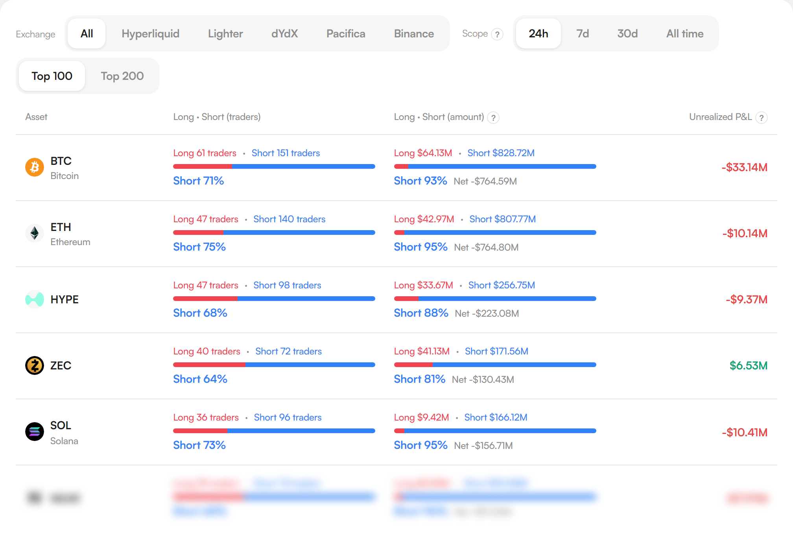Open the SOL asset name link
793x550 pixels.
tap(61, 425)
